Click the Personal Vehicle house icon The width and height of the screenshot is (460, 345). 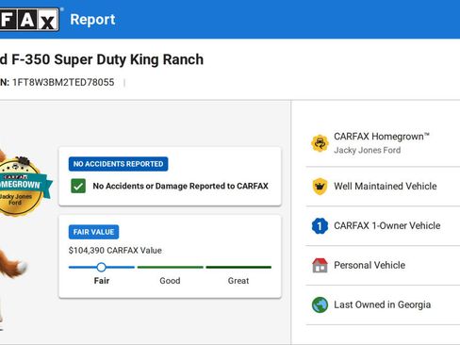(320, 265)
